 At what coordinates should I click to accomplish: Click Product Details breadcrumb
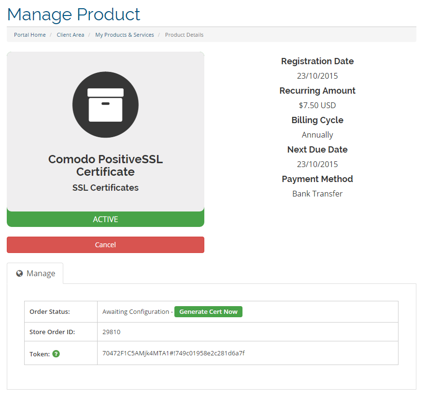184,35
